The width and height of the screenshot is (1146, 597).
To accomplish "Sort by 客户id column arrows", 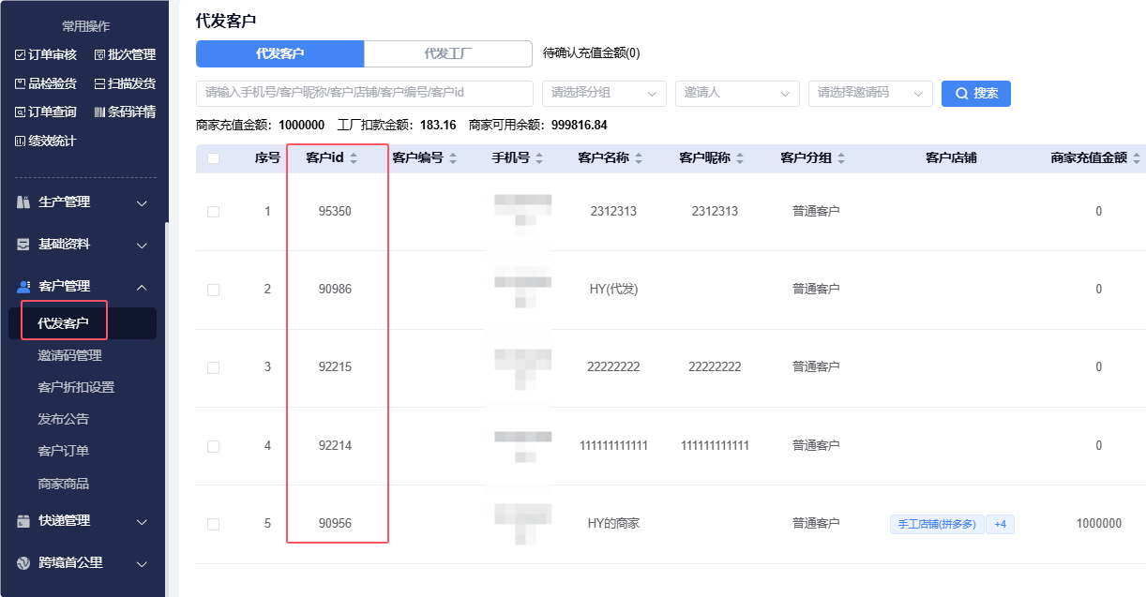I will [354, 158].
